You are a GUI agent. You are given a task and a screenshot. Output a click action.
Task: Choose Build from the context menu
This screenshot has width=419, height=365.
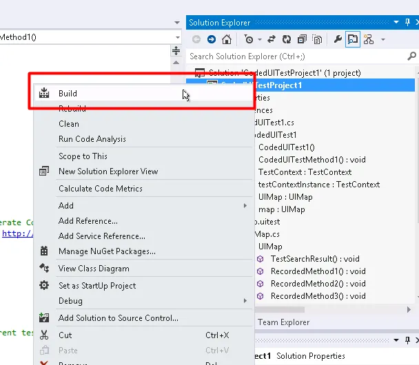coord(68,94)
